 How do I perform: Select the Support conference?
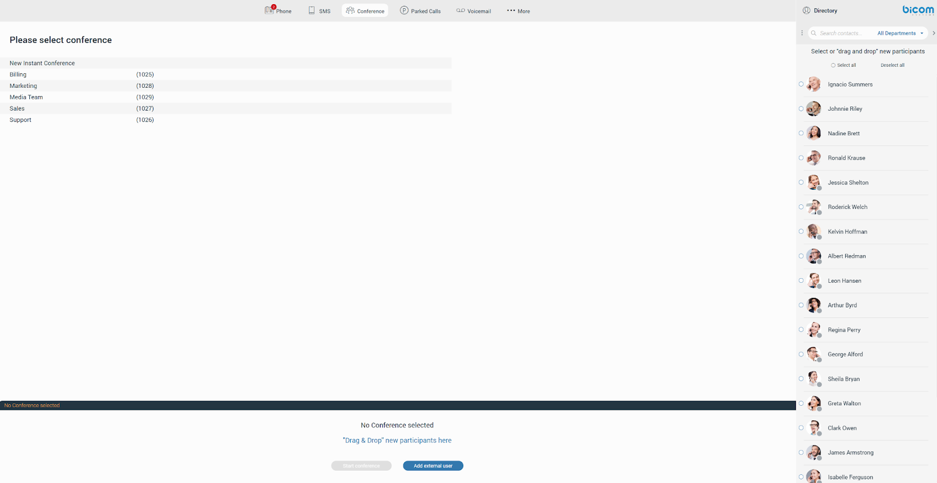[226, 120]
